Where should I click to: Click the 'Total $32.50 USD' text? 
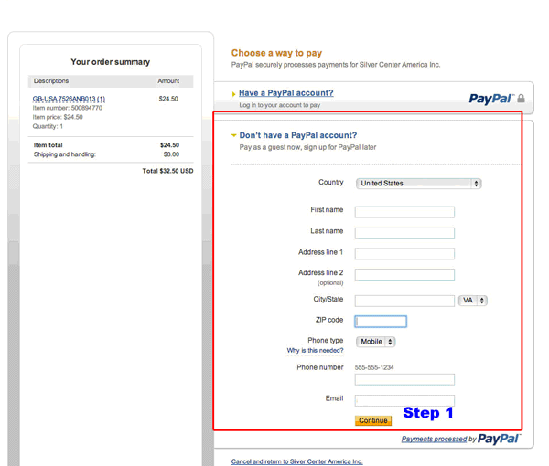pos(167,171)
